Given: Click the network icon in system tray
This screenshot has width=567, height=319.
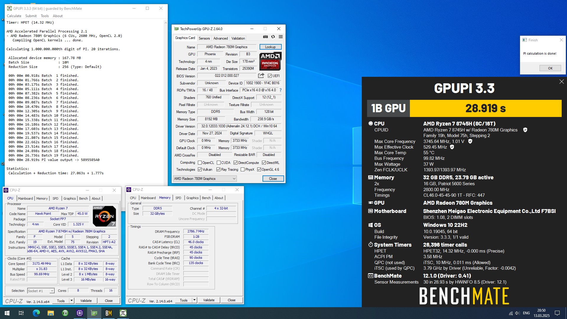Looking at the screenshot, I should click(511, 313).
